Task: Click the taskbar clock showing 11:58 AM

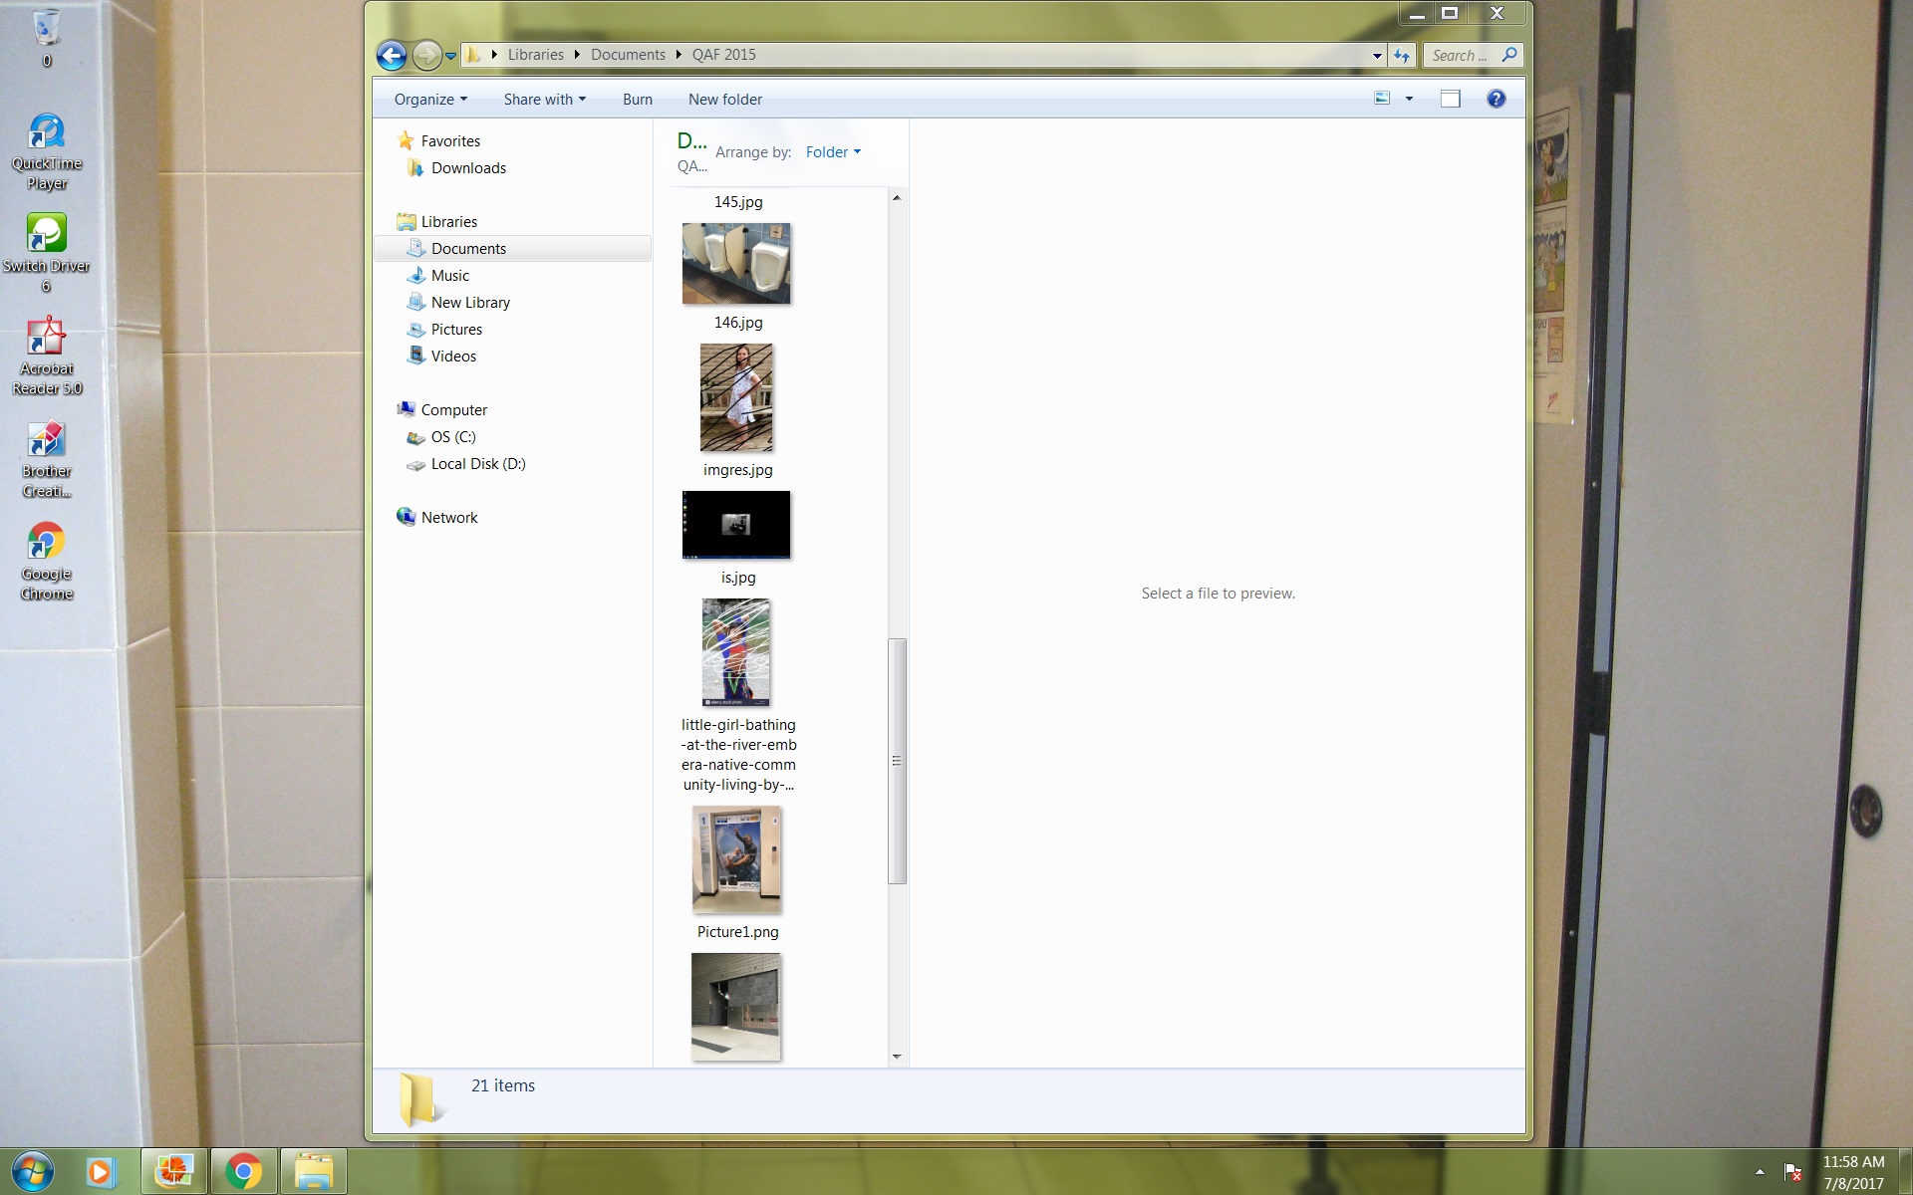Action: [x=1854, y=1172]
